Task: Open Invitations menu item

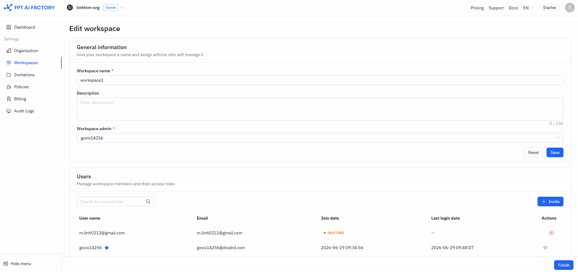Action: (24, 75)
